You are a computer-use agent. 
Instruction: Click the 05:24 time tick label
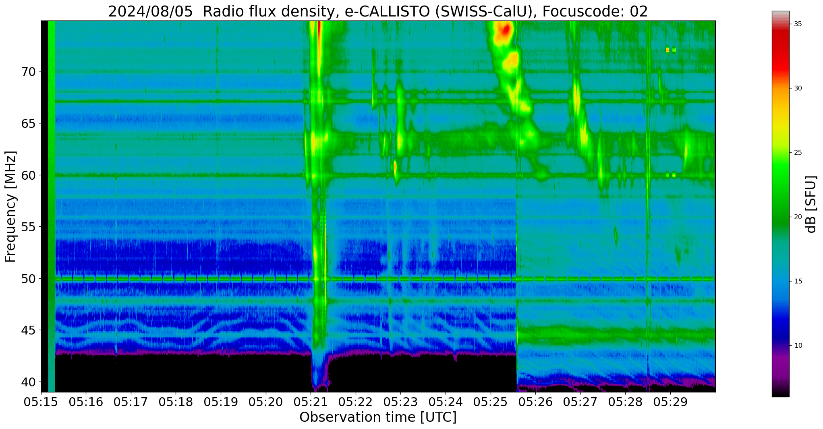(x=446, y=402)
